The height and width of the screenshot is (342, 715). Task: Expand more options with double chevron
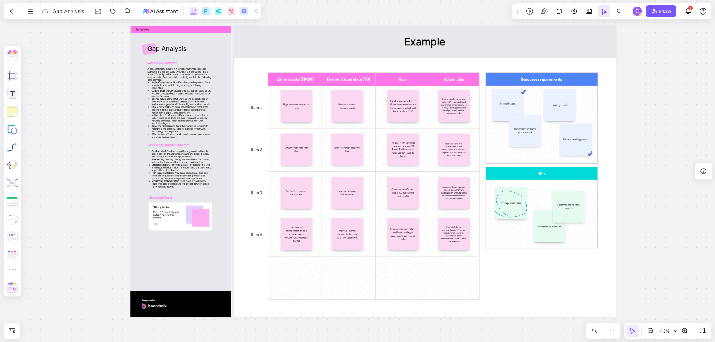(x=619, y=11)
